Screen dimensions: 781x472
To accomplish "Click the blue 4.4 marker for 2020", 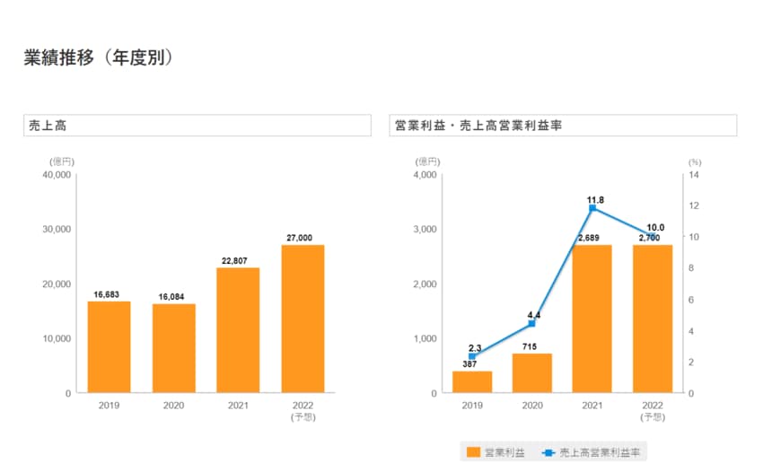I will (531, 324).
